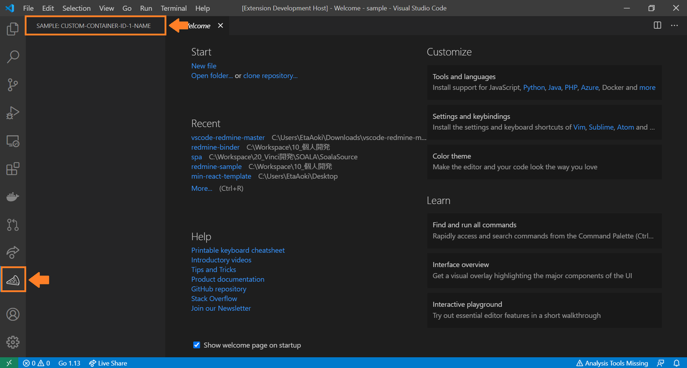This screenshot has width=687, height=368.
Task: Open notifications bell in status bar
Action: point(677,363)
